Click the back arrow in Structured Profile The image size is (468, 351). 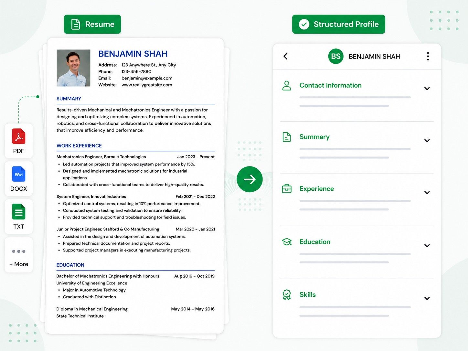(x=285, y=56)
